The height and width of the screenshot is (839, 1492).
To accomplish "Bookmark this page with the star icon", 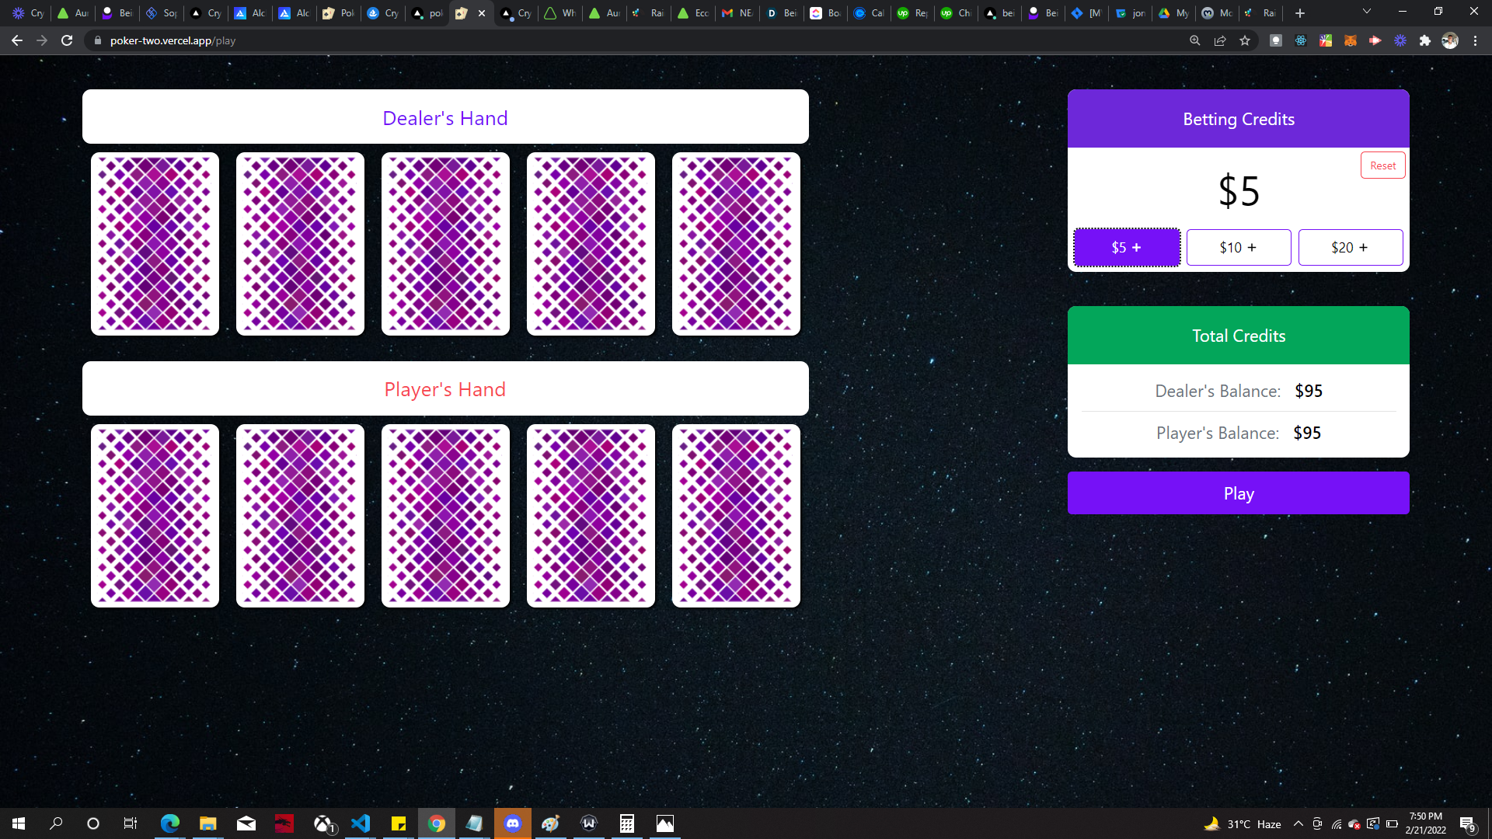I will tap(1245, 40).
